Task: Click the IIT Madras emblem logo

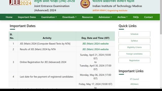Action: (85, 4)
